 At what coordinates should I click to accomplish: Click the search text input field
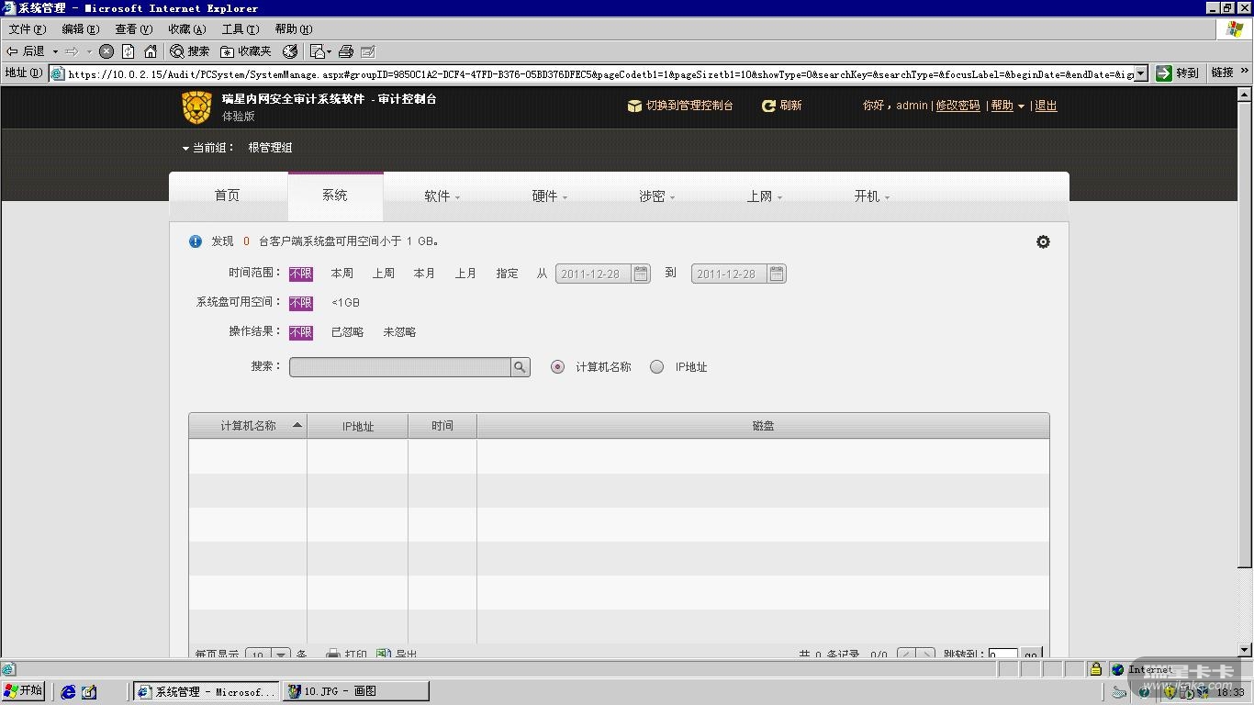tap(399, 367)
